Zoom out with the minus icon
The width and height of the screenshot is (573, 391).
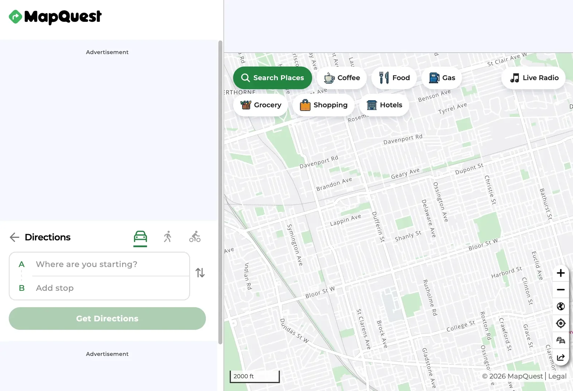click(x=561, y=290)
